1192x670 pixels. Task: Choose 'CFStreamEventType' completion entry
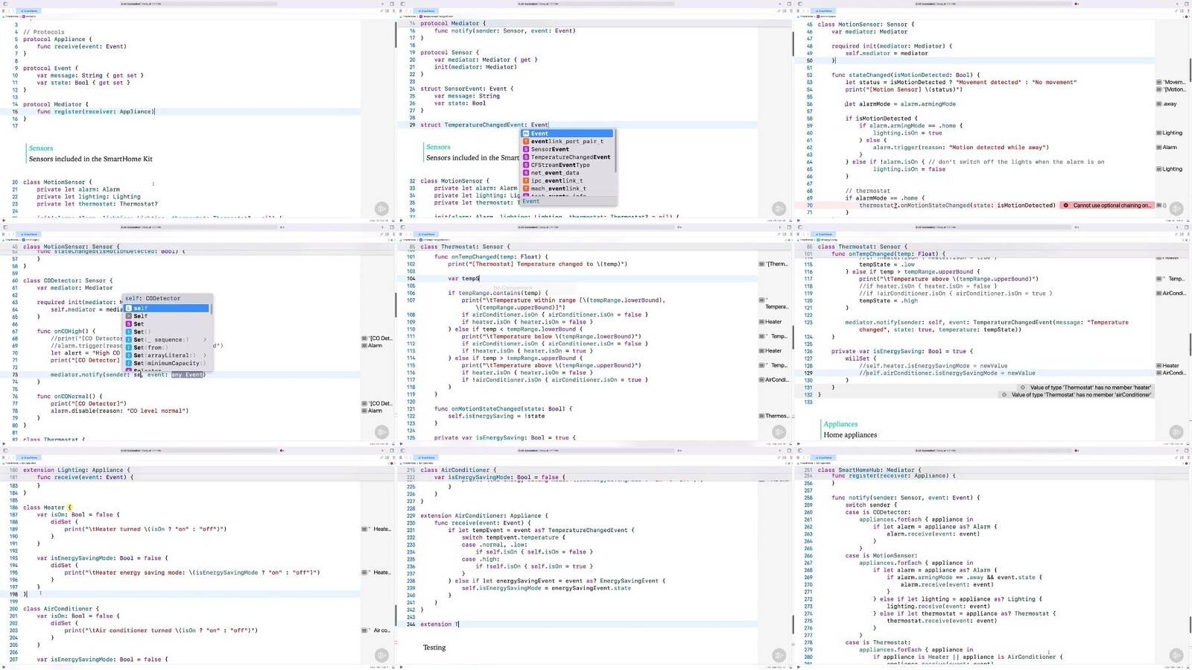point(566,165)
